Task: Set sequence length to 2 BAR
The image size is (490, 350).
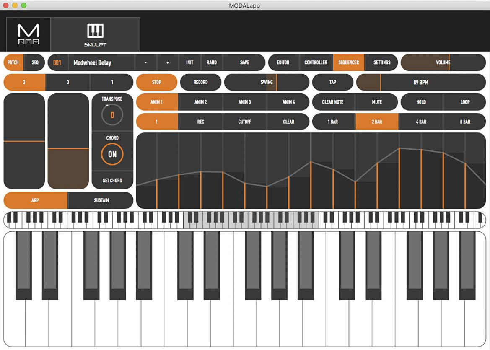Action: tap(377, 122)
